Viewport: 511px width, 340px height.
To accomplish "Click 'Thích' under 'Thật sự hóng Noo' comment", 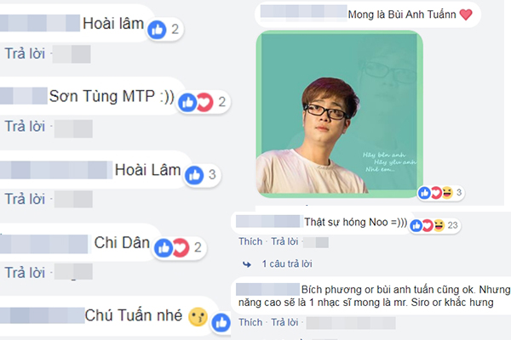I will [x=250, y=241].
